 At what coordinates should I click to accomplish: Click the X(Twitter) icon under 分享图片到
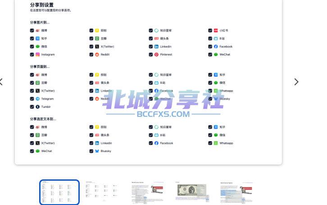point(97,46)
